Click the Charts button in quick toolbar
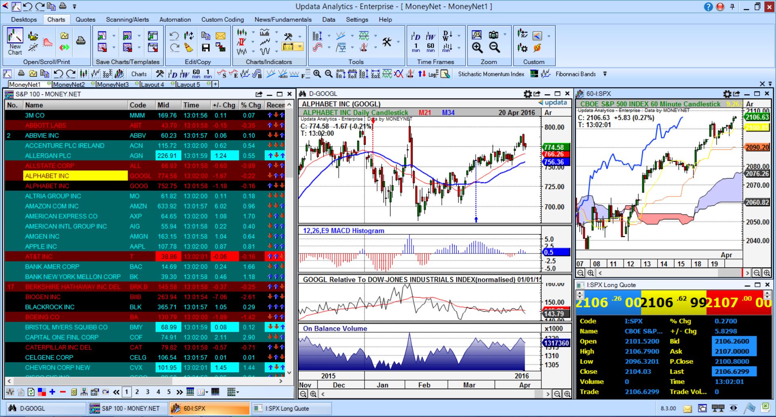This screenshot has height=417, width=776. coord(139,74)
